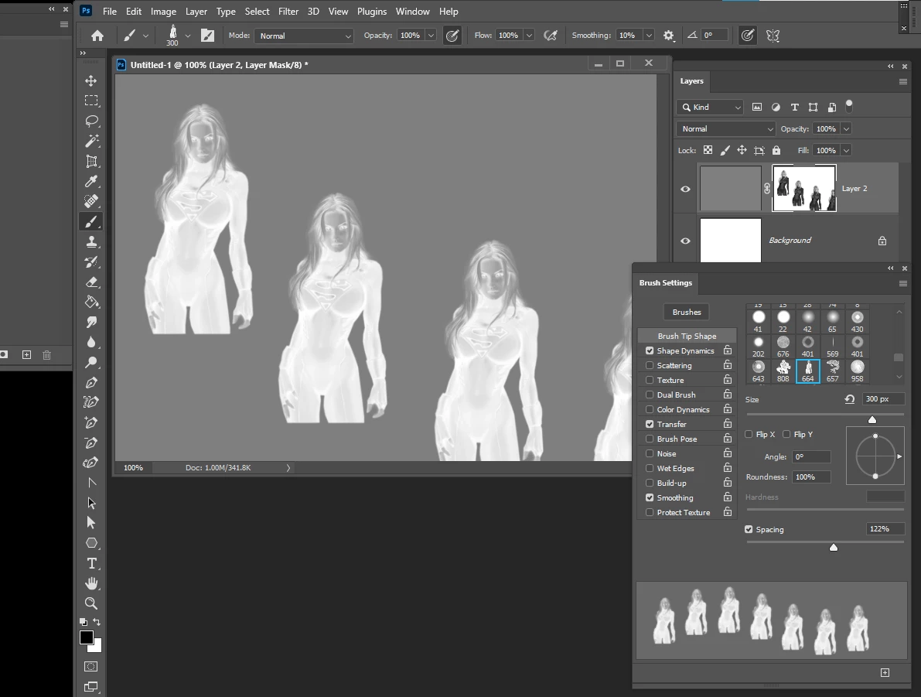The width and height of the screenshot is (921, 697).
Task: Hide Layer 2 with the eye icon
Action: point(685,189)
